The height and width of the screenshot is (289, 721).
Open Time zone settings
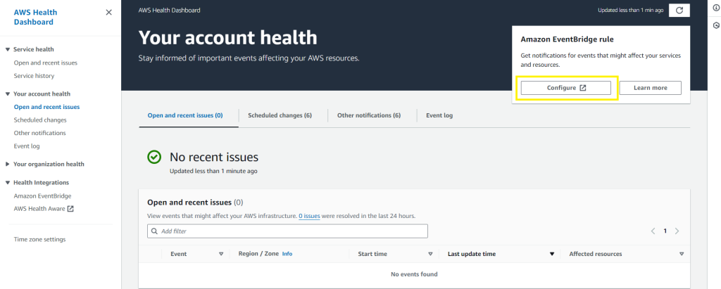click(x=39, y=239)
